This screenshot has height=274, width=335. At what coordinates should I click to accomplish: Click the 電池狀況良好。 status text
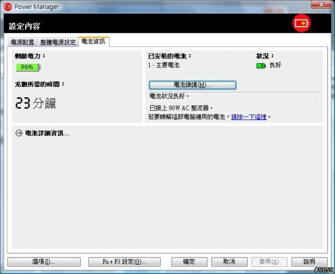(x=170, y=96)
